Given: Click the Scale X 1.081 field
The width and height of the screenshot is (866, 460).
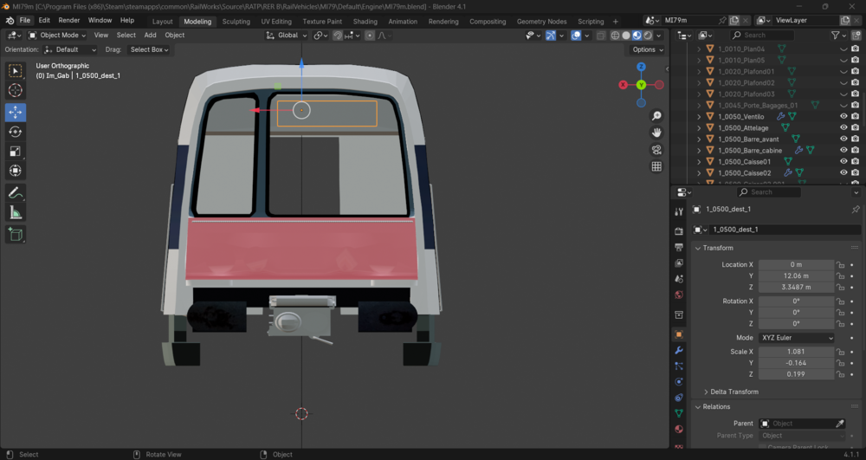Looking at the screenshot, I should click(x=796, y=351).
